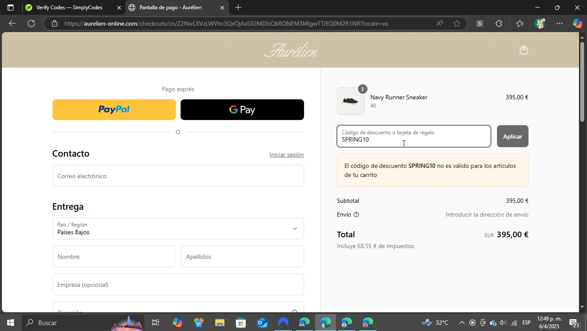Open the shopping cart bag icon
The image size is (587, 331).
coord(524,50)
